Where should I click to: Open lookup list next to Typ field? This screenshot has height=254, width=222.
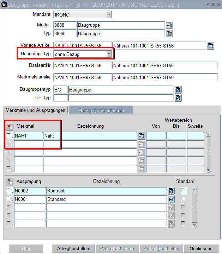click(x=169, y=34)
